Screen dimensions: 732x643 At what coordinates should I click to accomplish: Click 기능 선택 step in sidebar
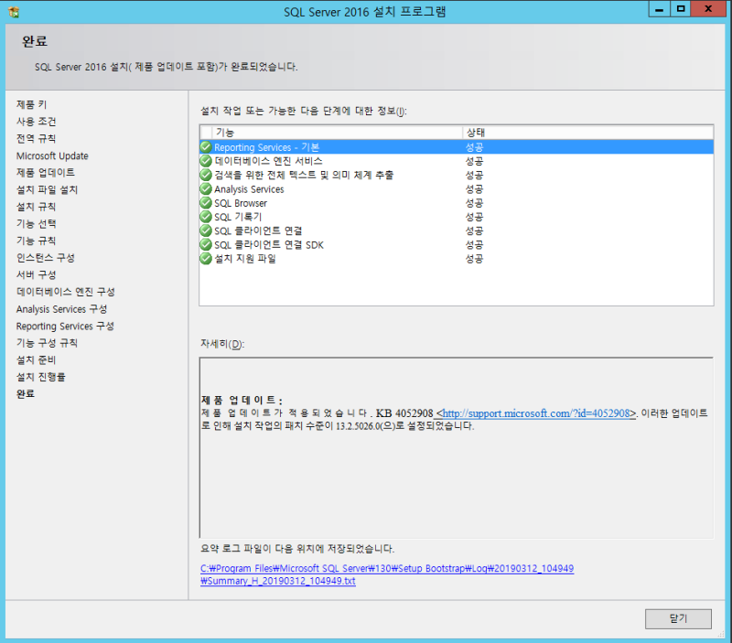(x=36, y=224)
